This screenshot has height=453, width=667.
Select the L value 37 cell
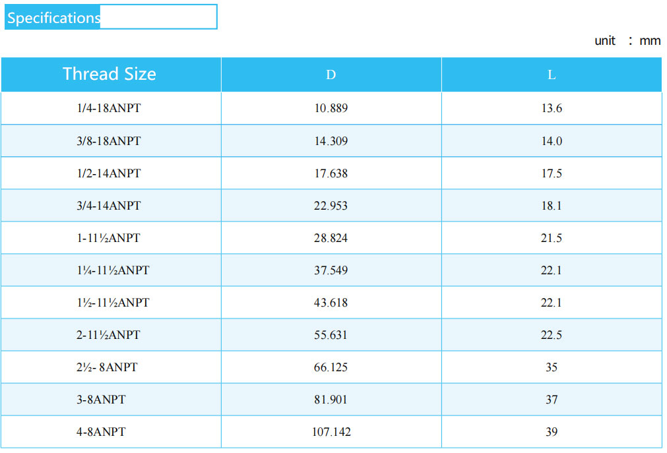pyautogui.click(x=551, y=400)
